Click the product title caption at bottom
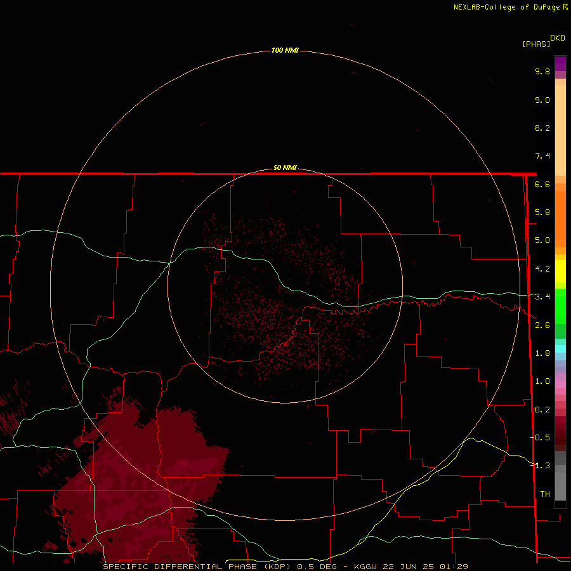Viewport: 571px width, 571px height. point(285,567)
